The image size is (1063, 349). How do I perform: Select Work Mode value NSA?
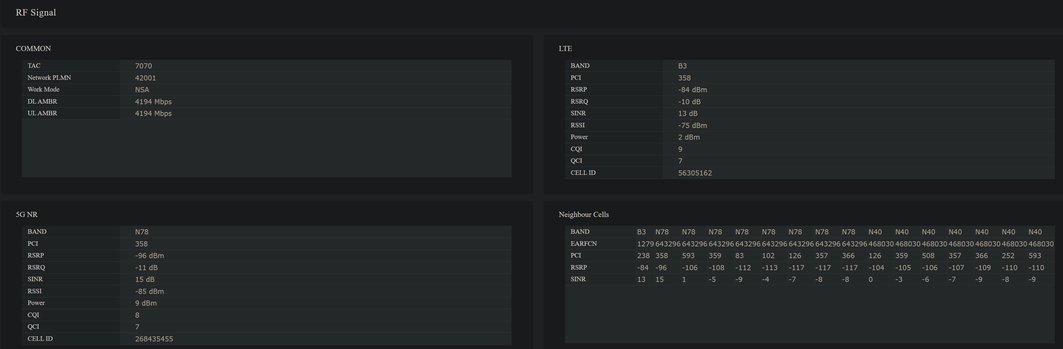(142, 90)
